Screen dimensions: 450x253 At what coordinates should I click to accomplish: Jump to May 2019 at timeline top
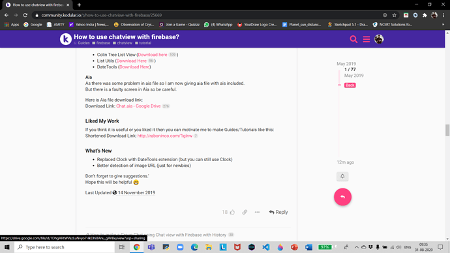[346, 64]
